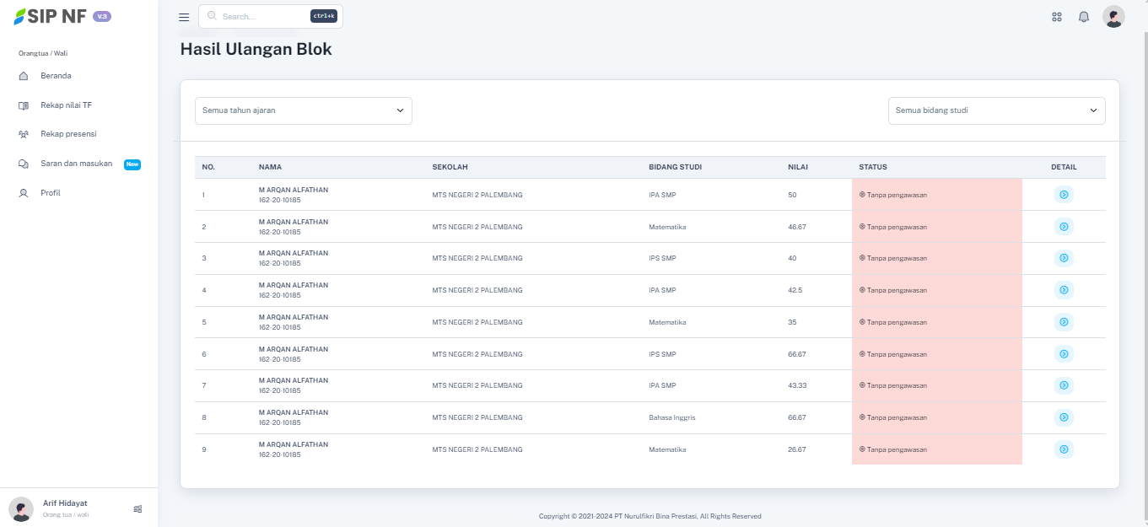Click the settings icon beside Arif Hidayat

(138, 508)
